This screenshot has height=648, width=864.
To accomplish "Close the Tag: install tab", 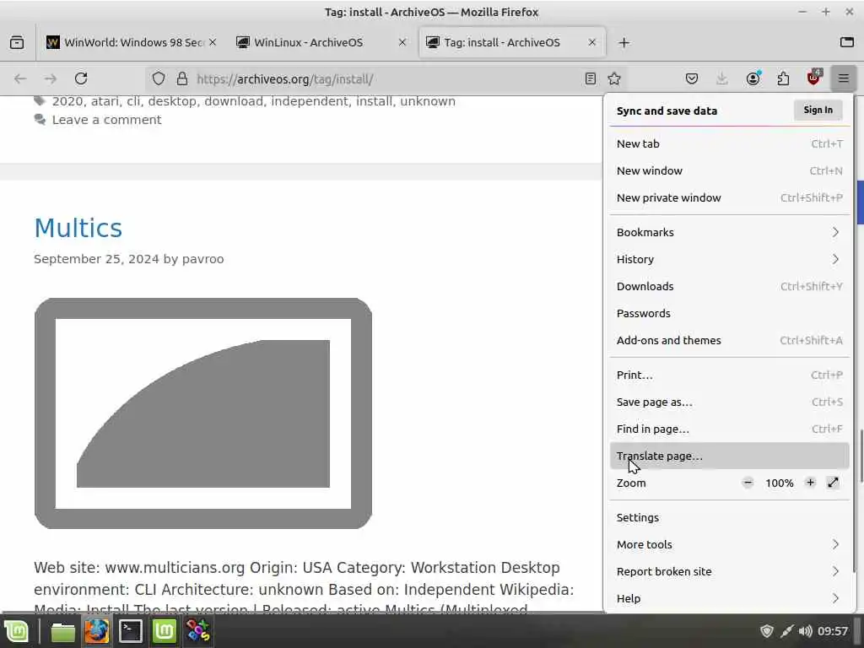I will pos(591,42).
